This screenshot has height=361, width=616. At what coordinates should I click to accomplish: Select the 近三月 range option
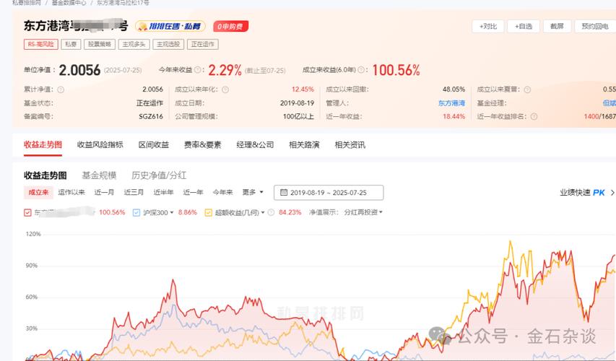point(134,192)
